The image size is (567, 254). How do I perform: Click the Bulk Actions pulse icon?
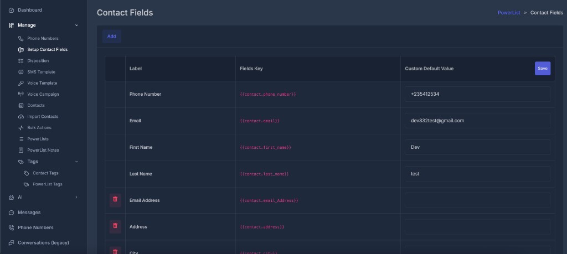[x=20, y=128]
